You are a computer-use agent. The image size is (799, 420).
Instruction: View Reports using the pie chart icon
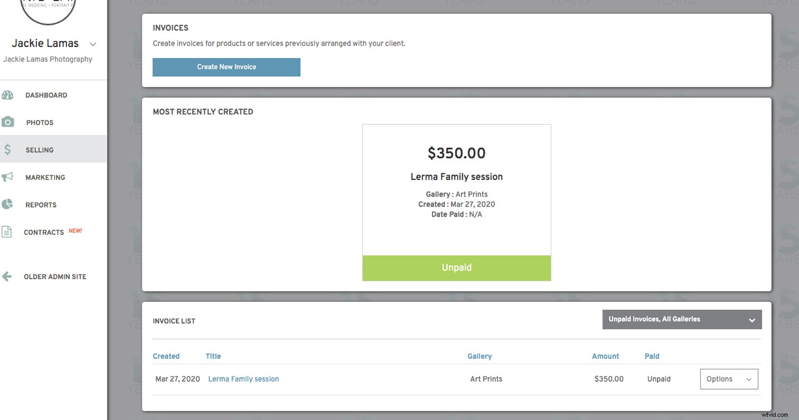click(x=7, y=204)
